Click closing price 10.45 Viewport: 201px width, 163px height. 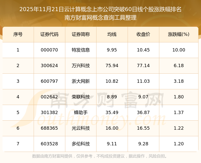[143, 50]
